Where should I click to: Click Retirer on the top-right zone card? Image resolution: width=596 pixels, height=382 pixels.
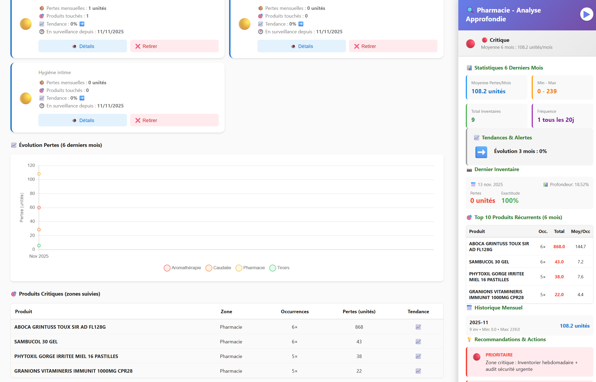coord(393,46)
